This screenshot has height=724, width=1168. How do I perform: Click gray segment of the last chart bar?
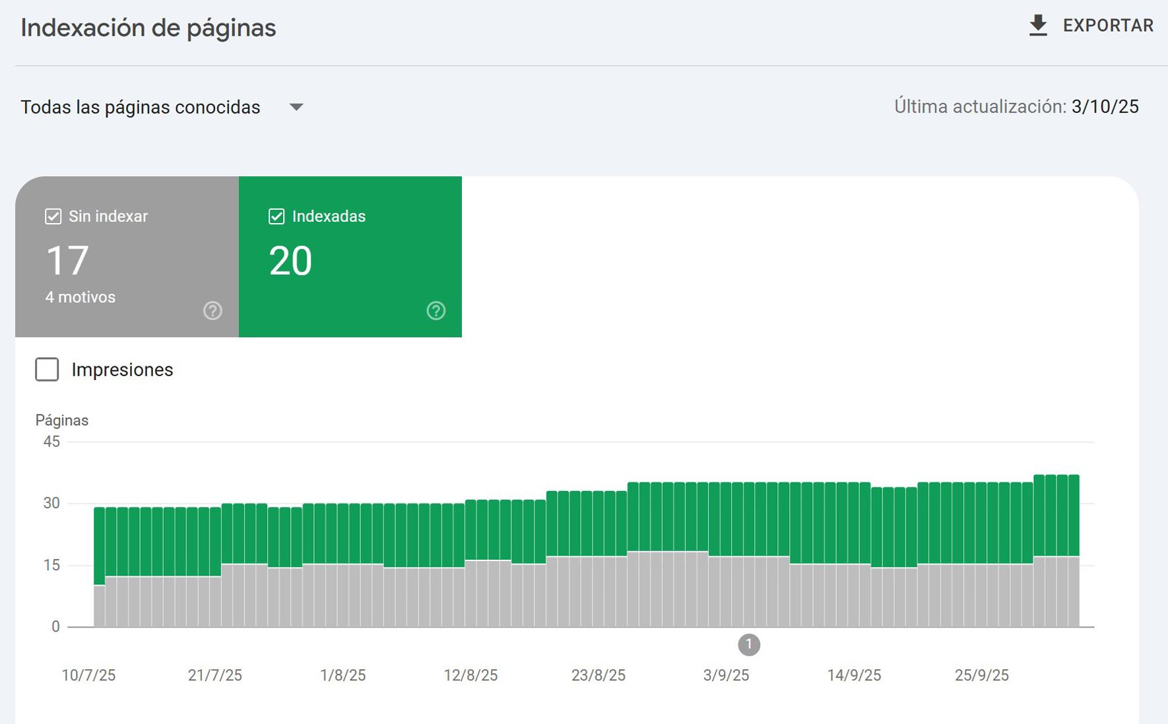point(1074,591)
